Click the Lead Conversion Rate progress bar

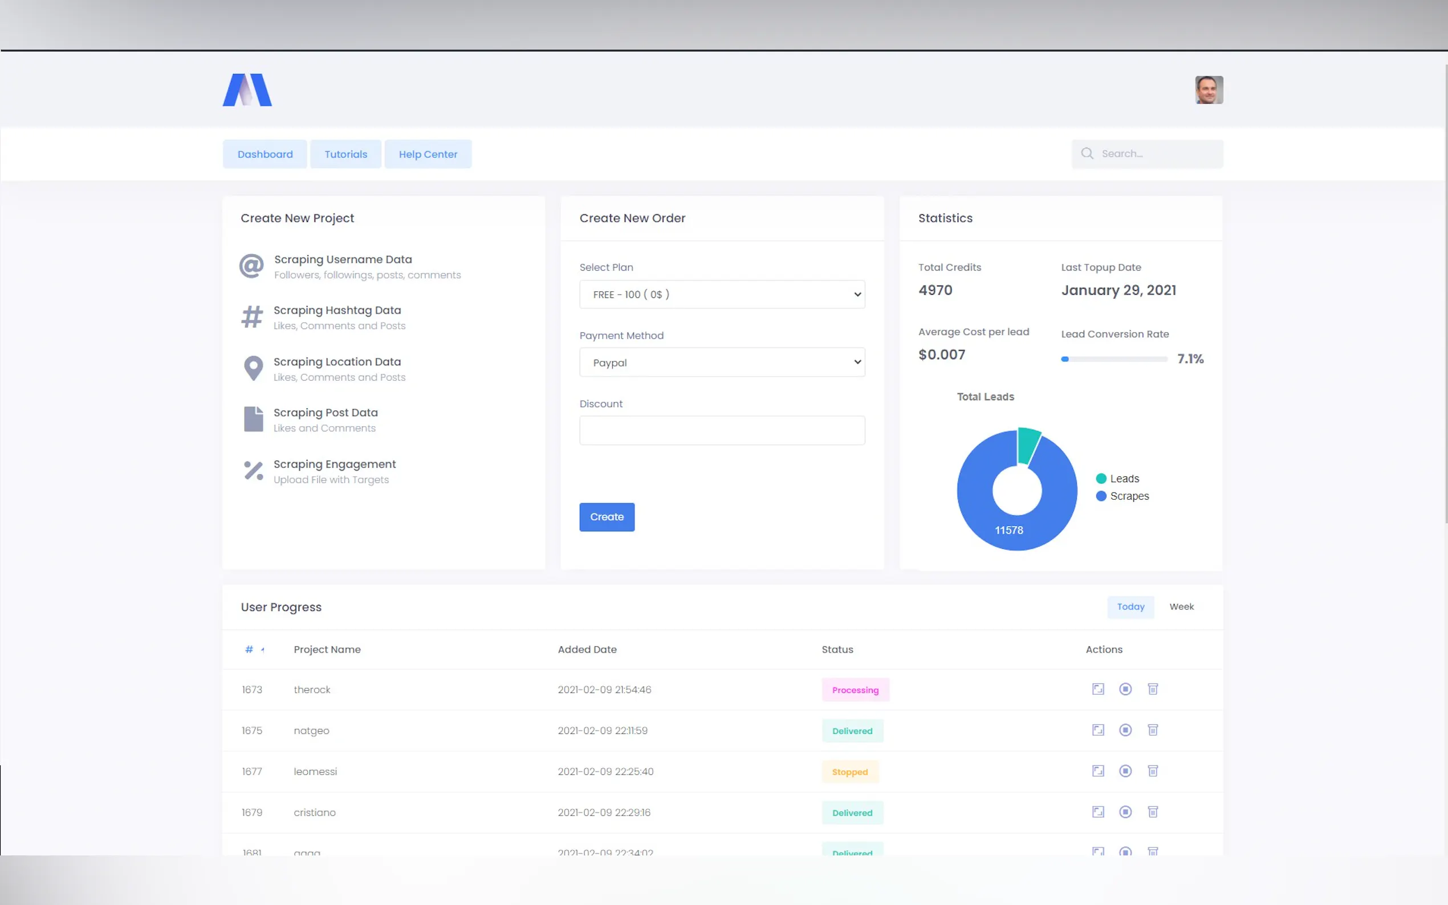tap(1113, 359)
